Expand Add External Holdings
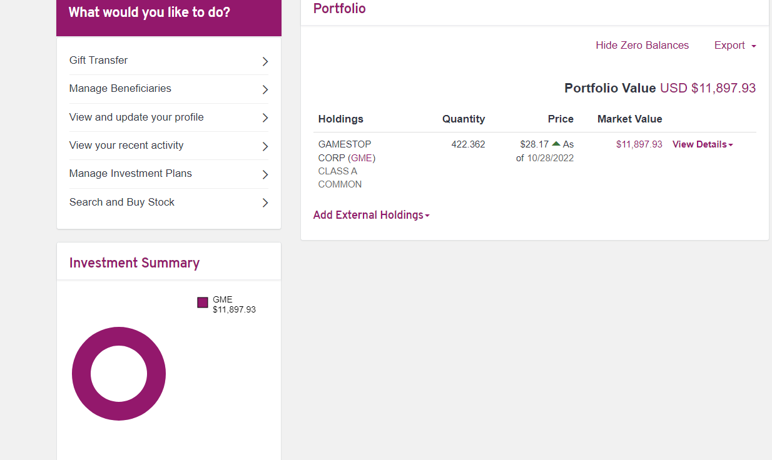 [x=371, y=215]
